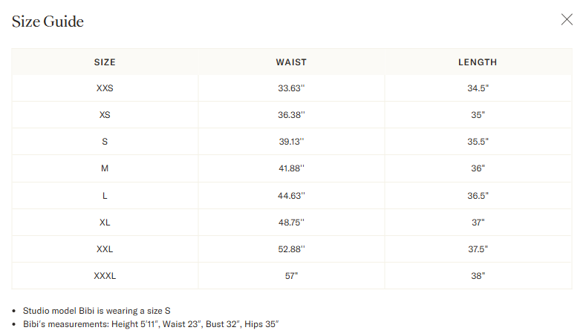586x336 pixels.
Task: Select the XXL size cell
Action: [105, 249]
